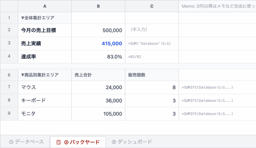Click the blue 415,000 売上実績 value
This screenshot has width=256, height=148.
(112, 43)
